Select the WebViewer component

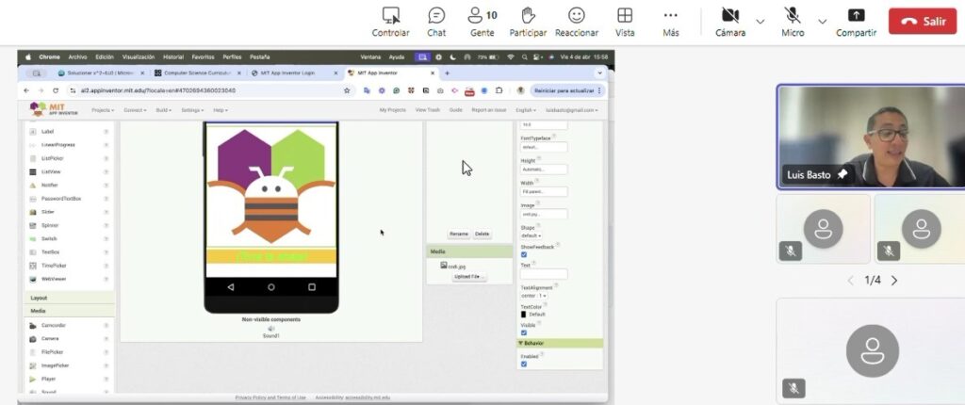54,279
